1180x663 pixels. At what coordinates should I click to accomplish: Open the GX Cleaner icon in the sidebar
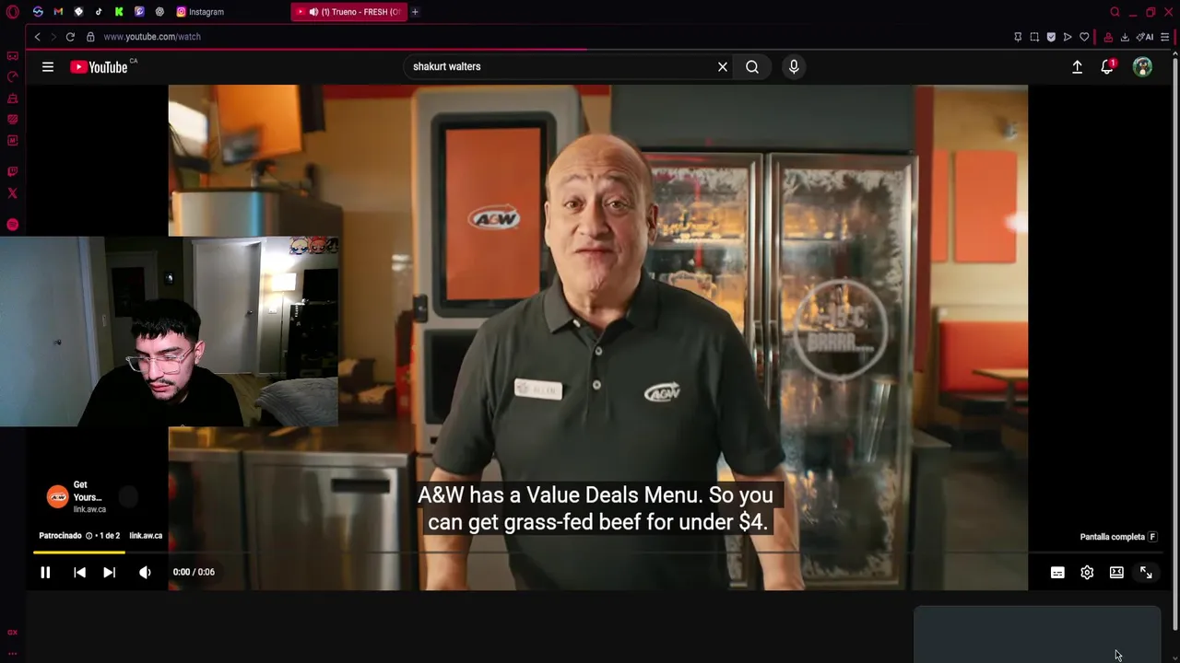(12, 99)
